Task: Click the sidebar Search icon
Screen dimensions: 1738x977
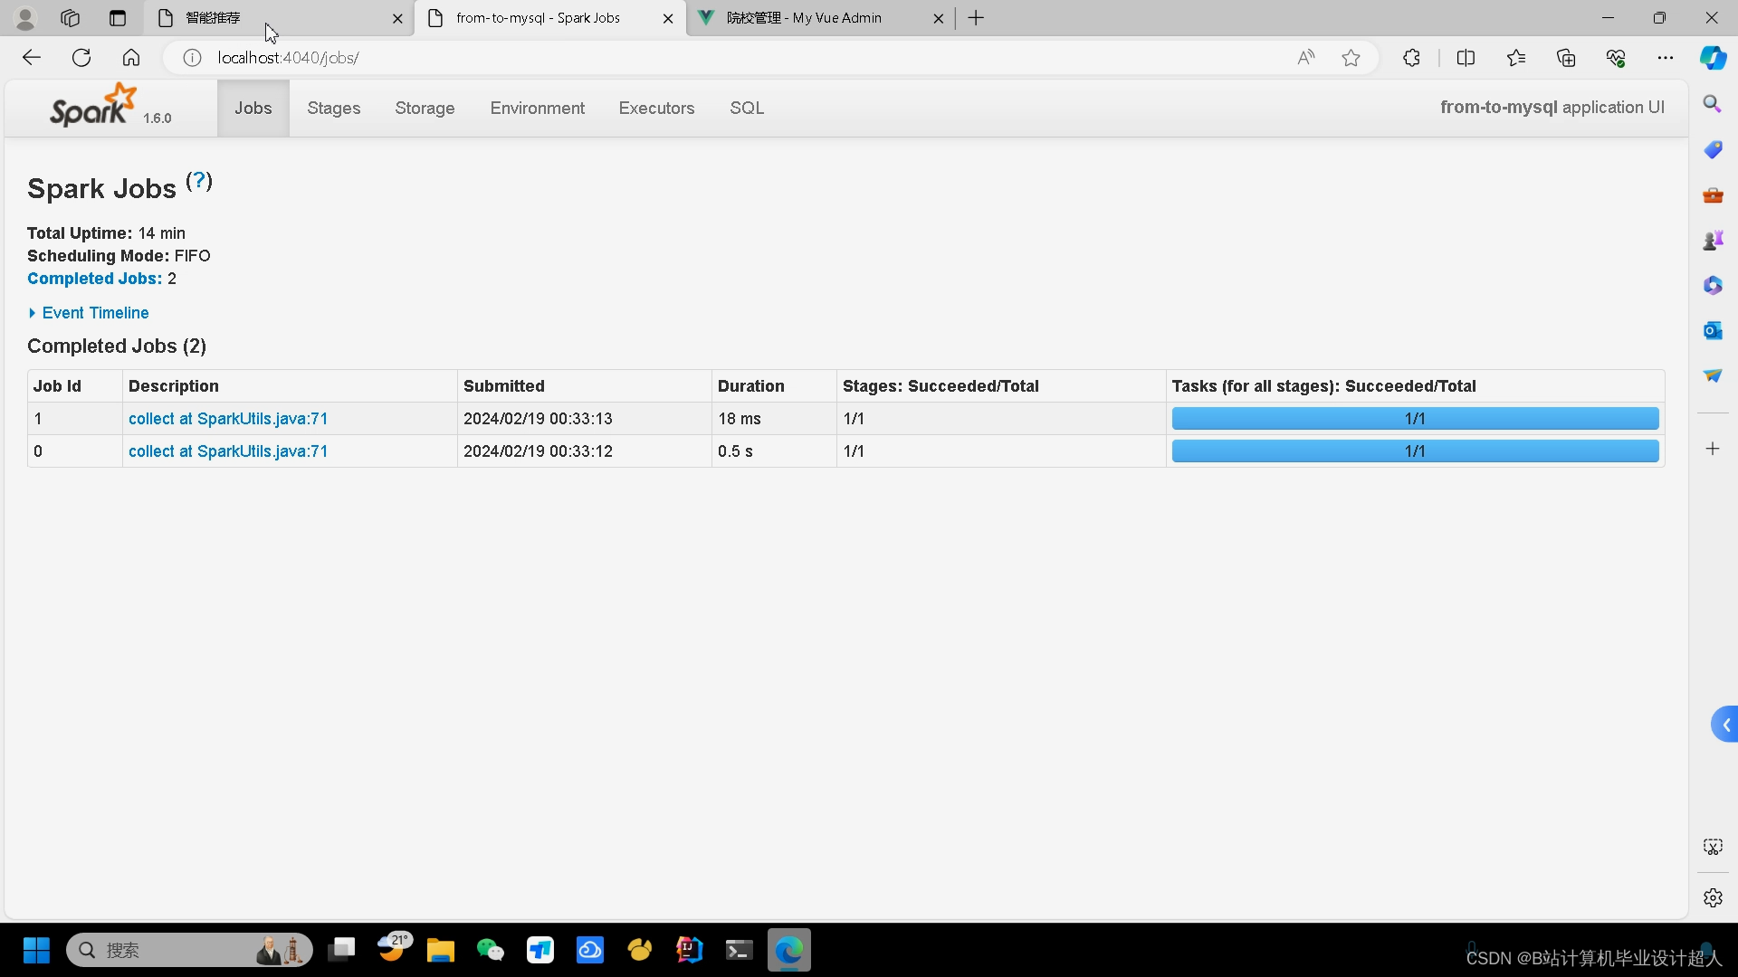Action: pos(1713,104)
